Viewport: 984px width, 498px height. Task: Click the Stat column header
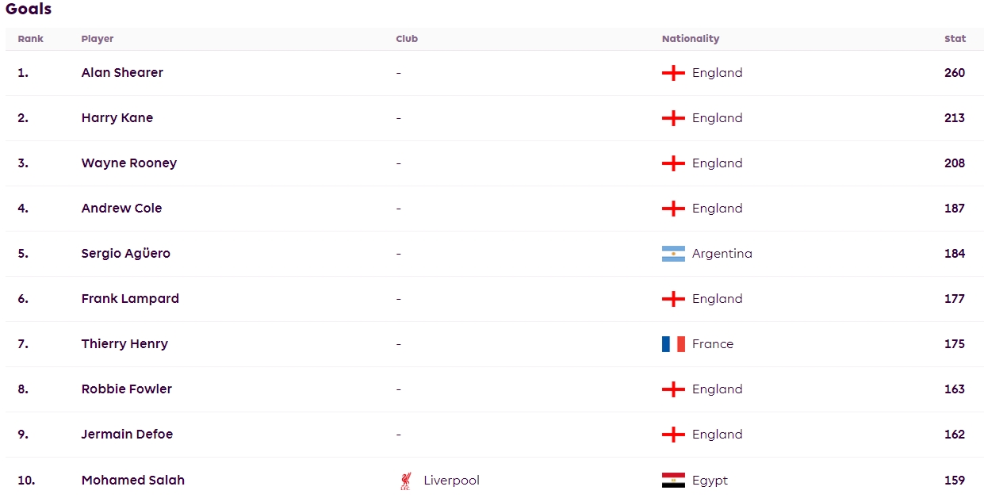point(955,39)
